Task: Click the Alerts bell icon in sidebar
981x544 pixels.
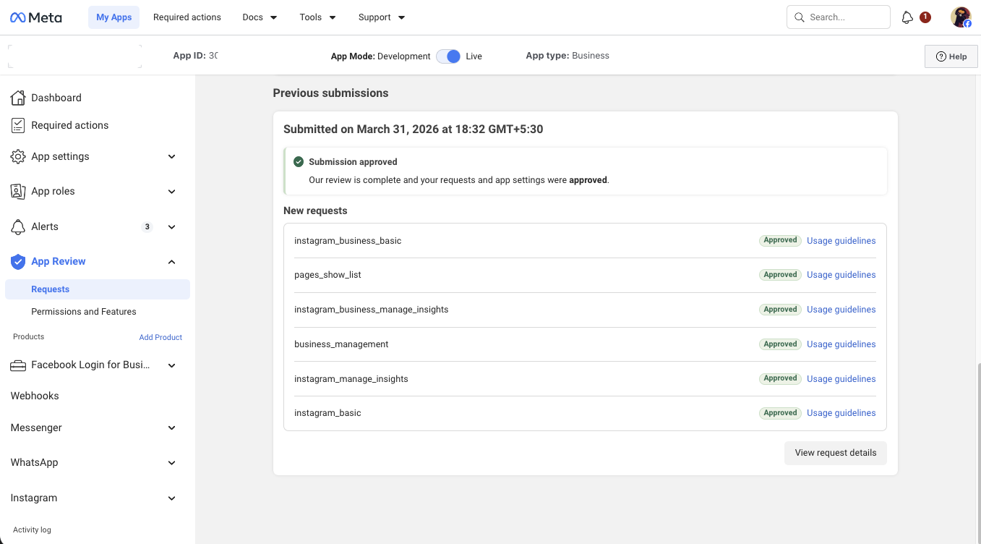Action: 18,226
